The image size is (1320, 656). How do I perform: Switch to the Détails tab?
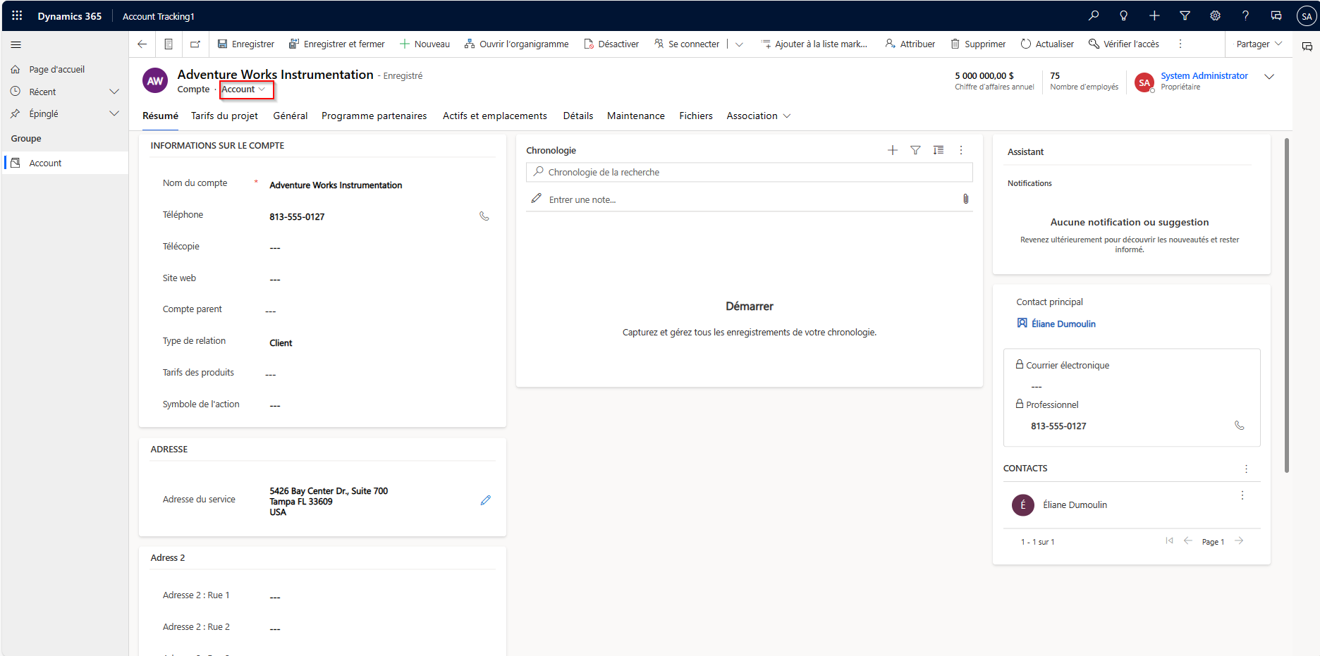578,116
